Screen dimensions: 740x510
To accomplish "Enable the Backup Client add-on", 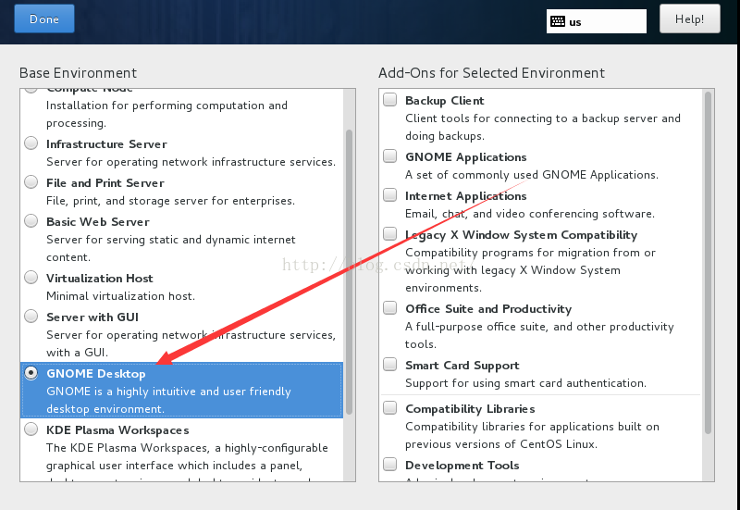I will (x=390, y=100).
